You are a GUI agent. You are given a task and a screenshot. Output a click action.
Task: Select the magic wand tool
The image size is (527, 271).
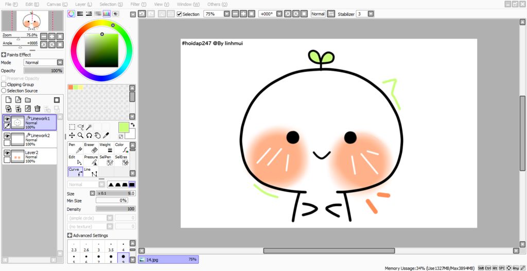pyautogui.click(x=89, y=127)
